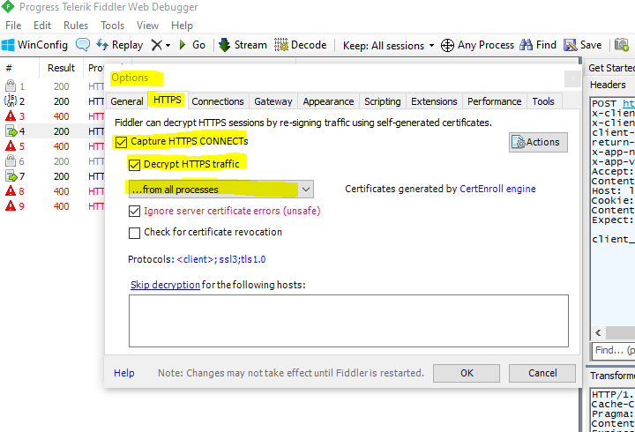Screen dimensions: 635x432
Task: Open the Performance tab
Action: coord(495,101)
